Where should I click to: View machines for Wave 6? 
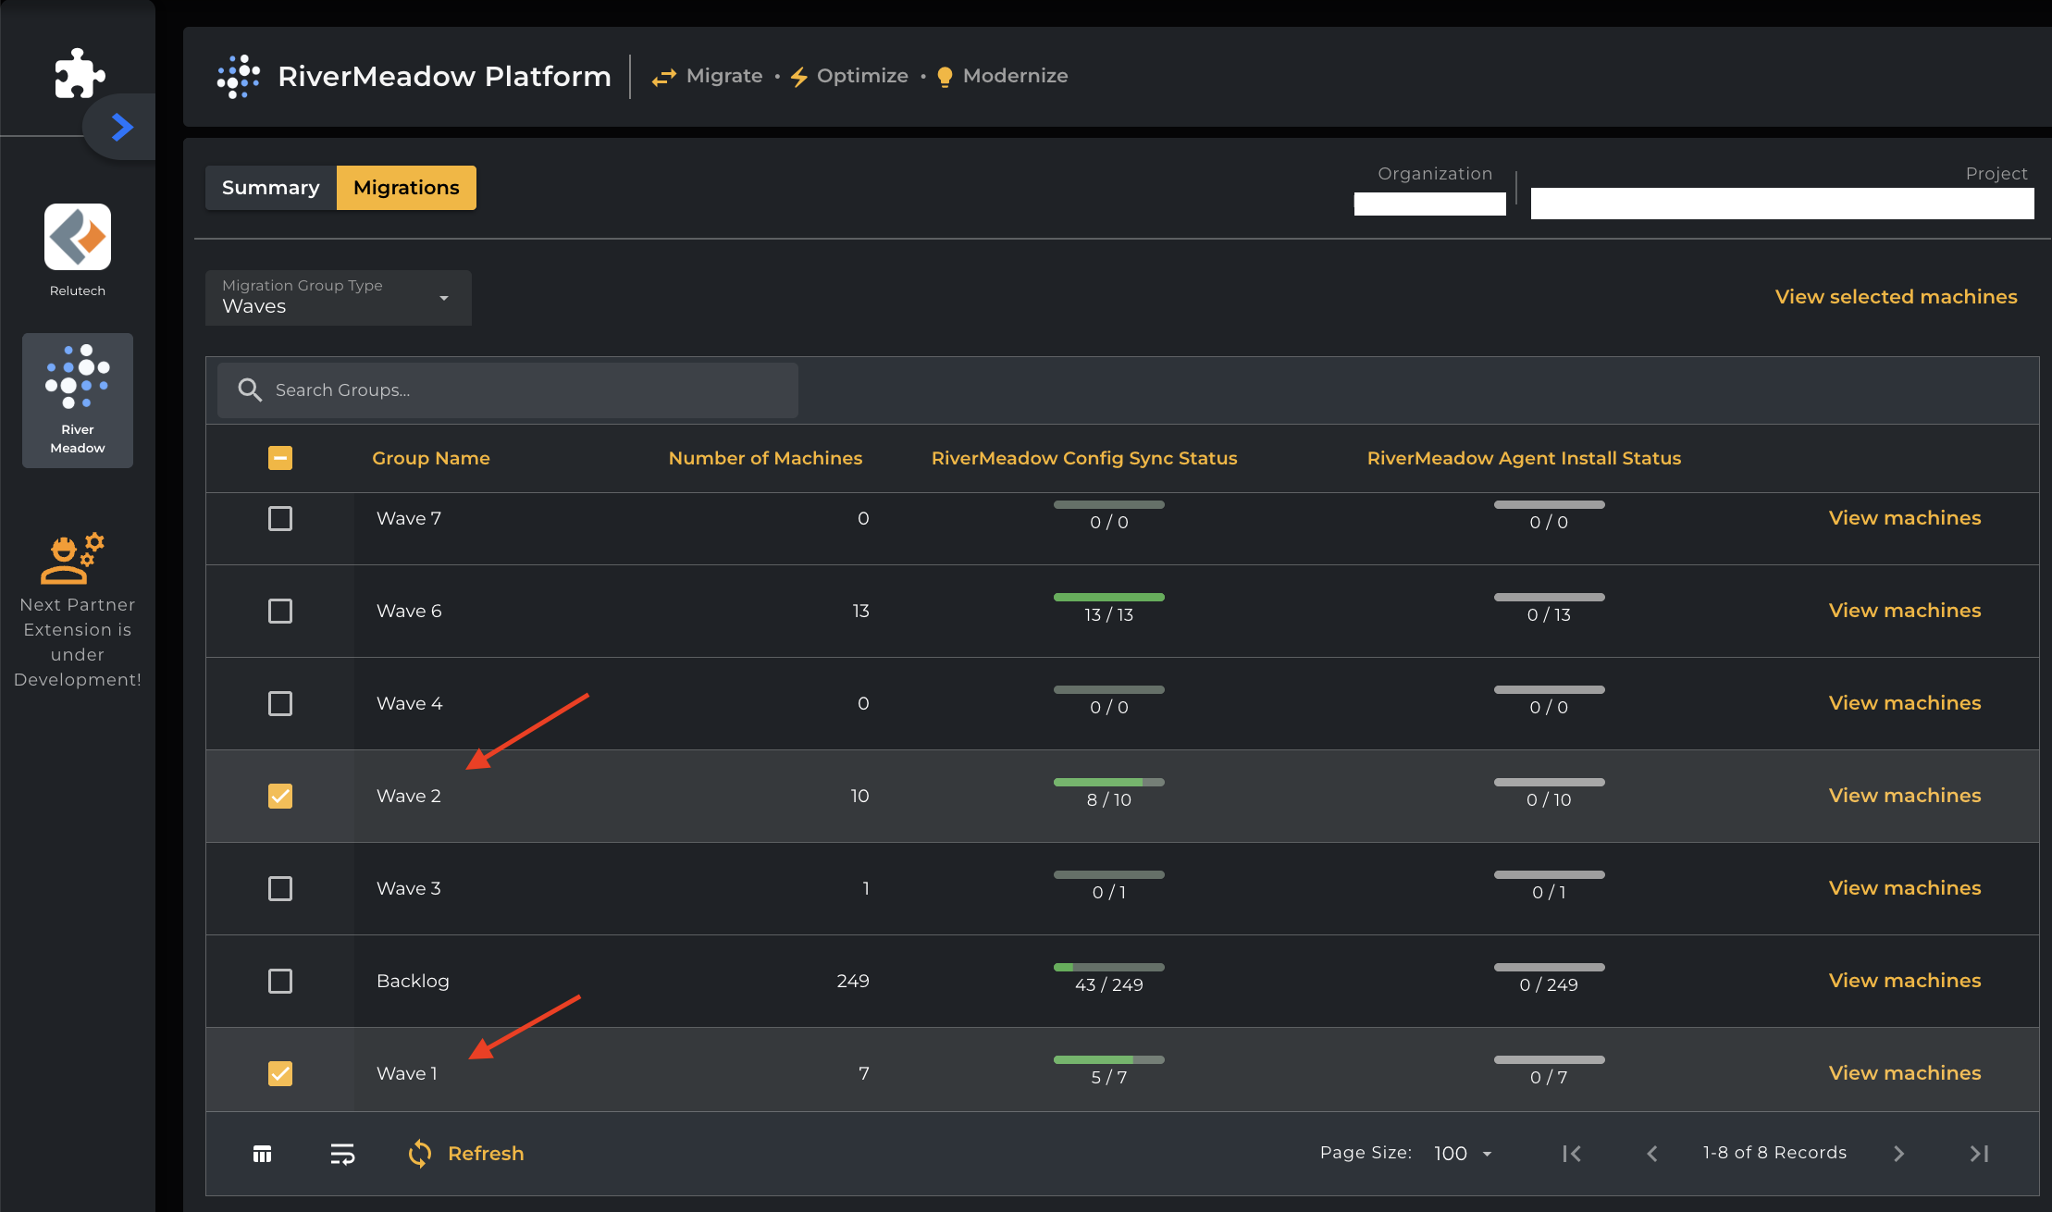pyautogui.click(x=1905, y=611)
